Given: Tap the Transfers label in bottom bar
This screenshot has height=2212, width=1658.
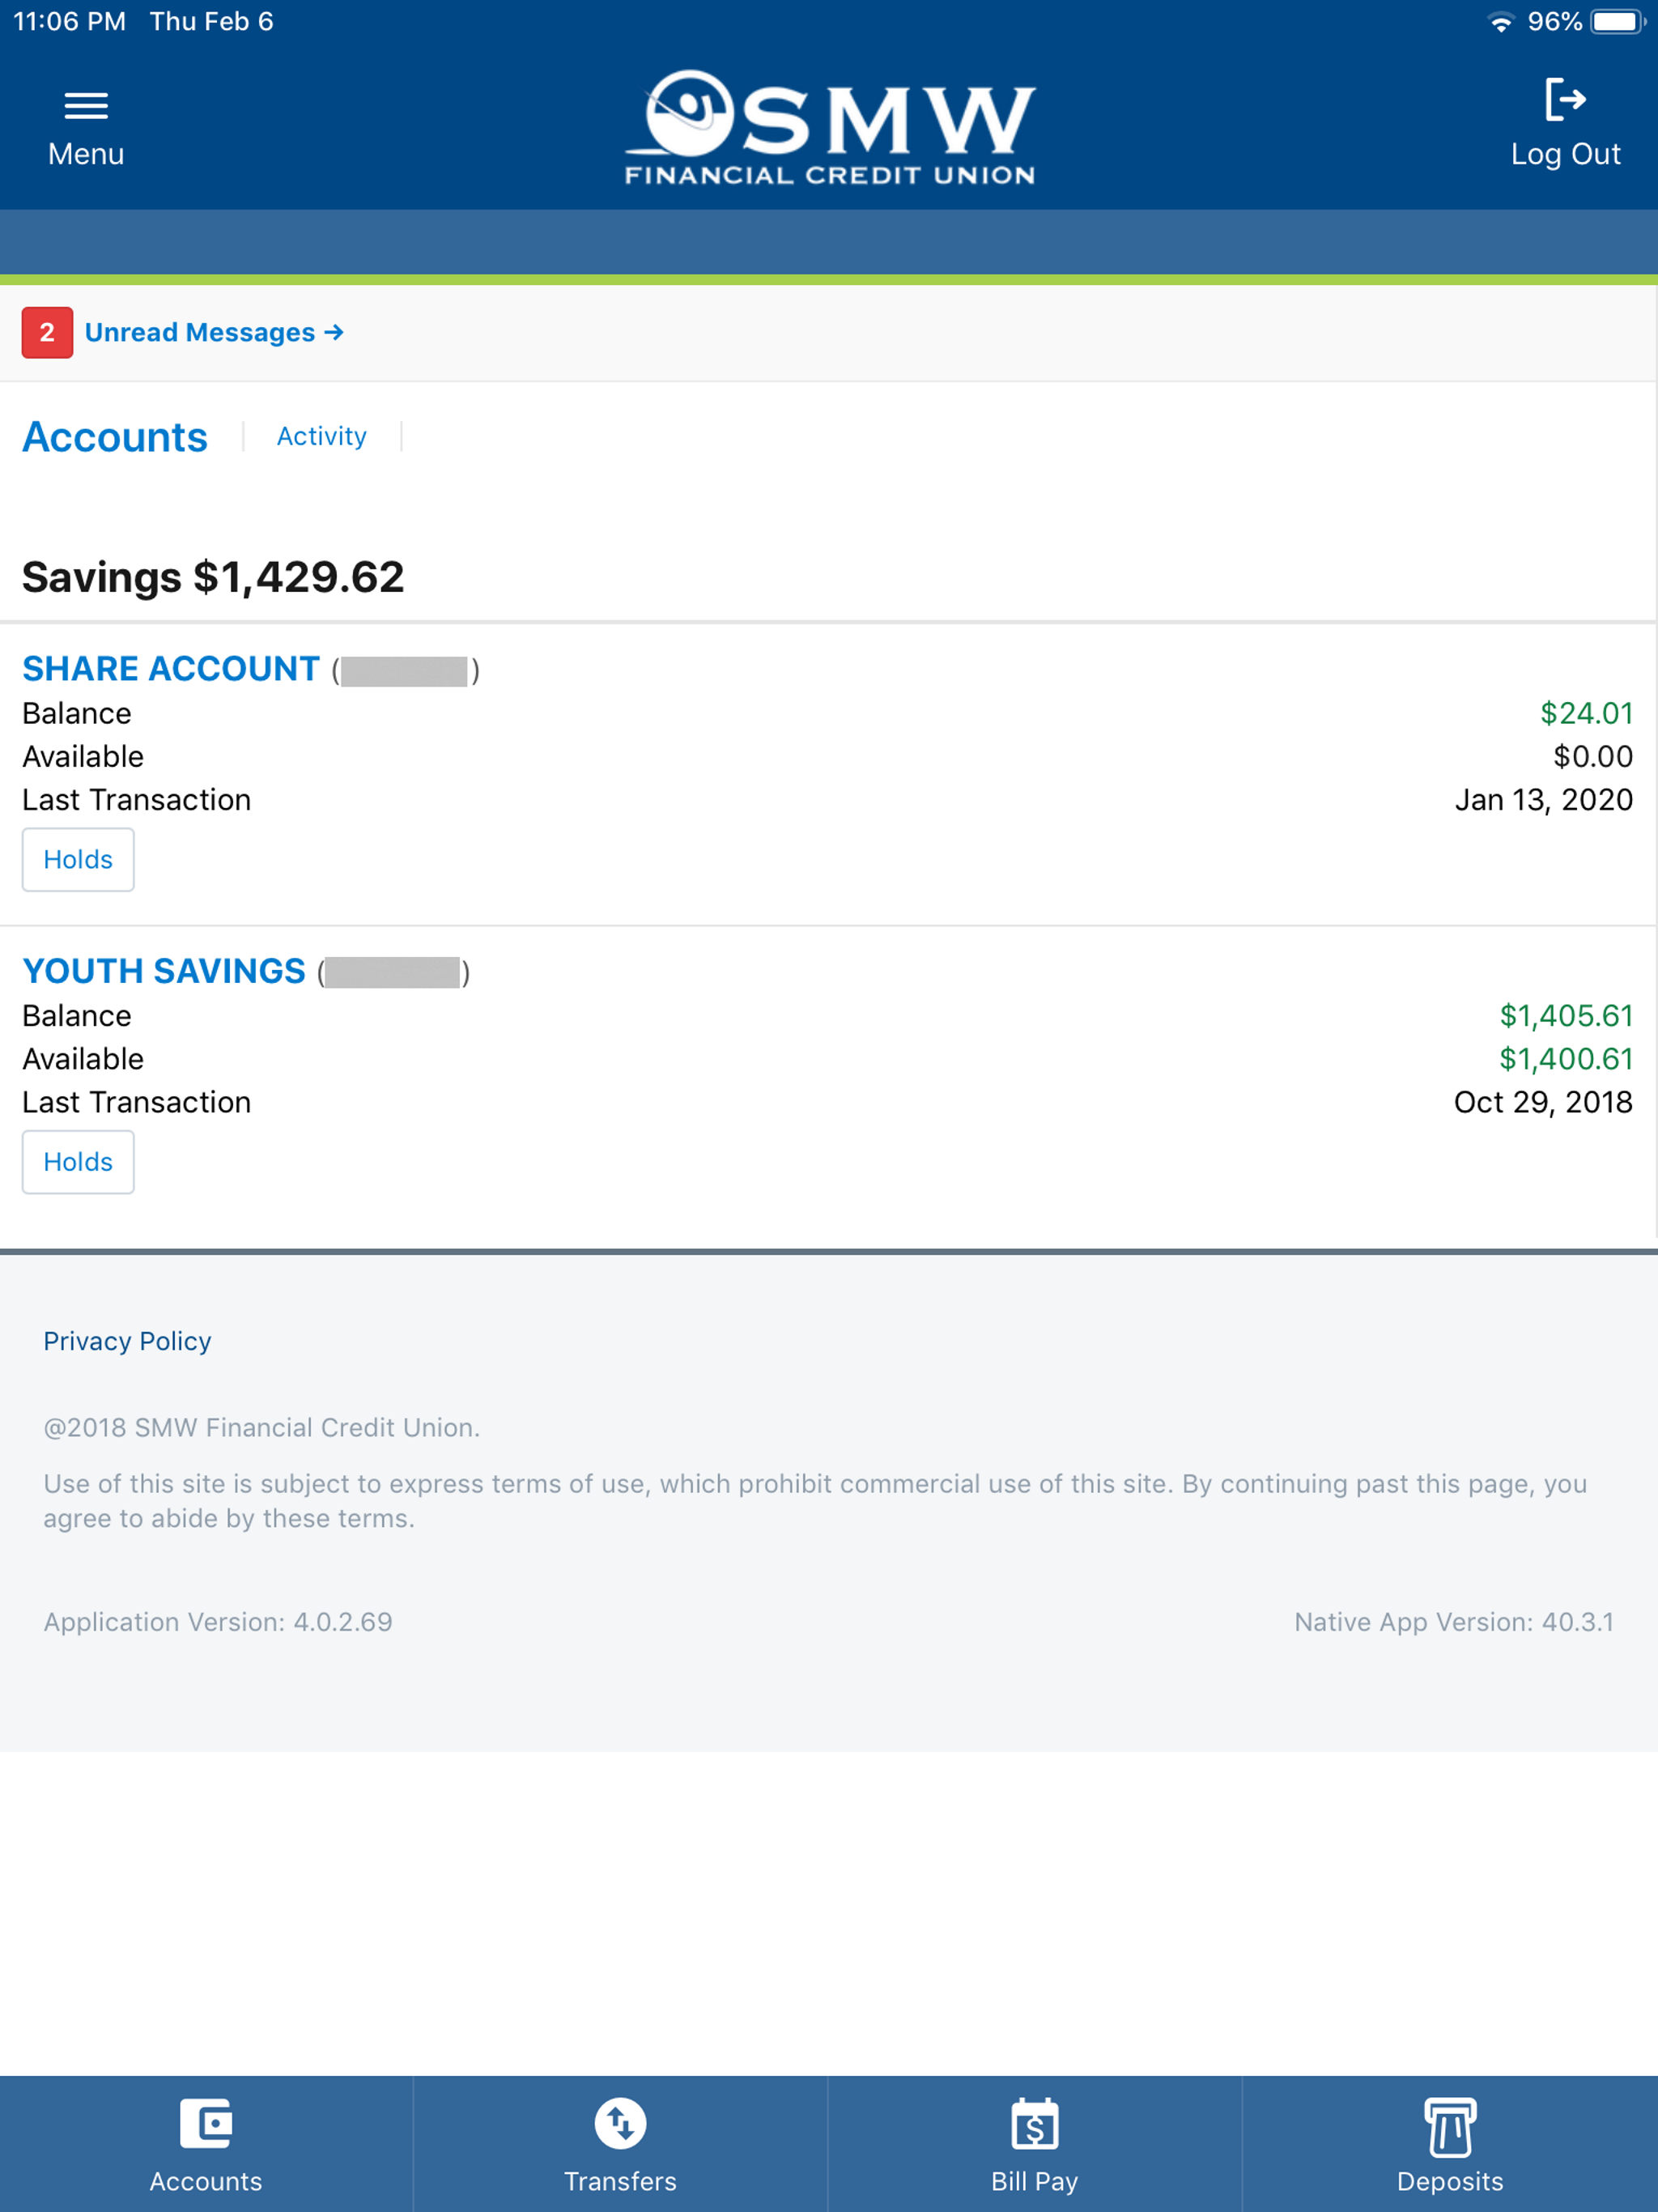Looking at the screenshot, I should coord(620,2182).
